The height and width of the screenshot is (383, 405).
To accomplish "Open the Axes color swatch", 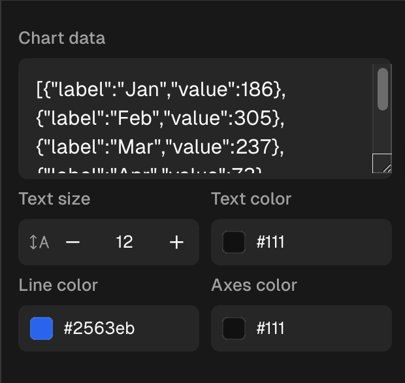I will coord(234,328).
